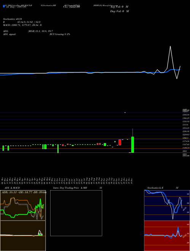This screenshot has height=251, width=190.
Task: Click the long thin green candle near June
Action: pos(58,149)
